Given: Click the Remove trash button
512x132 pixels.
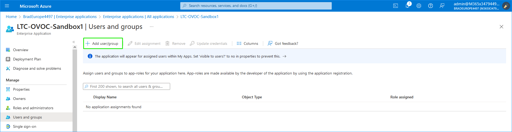Looking at the screenshot, I should (x=175, y=43).
